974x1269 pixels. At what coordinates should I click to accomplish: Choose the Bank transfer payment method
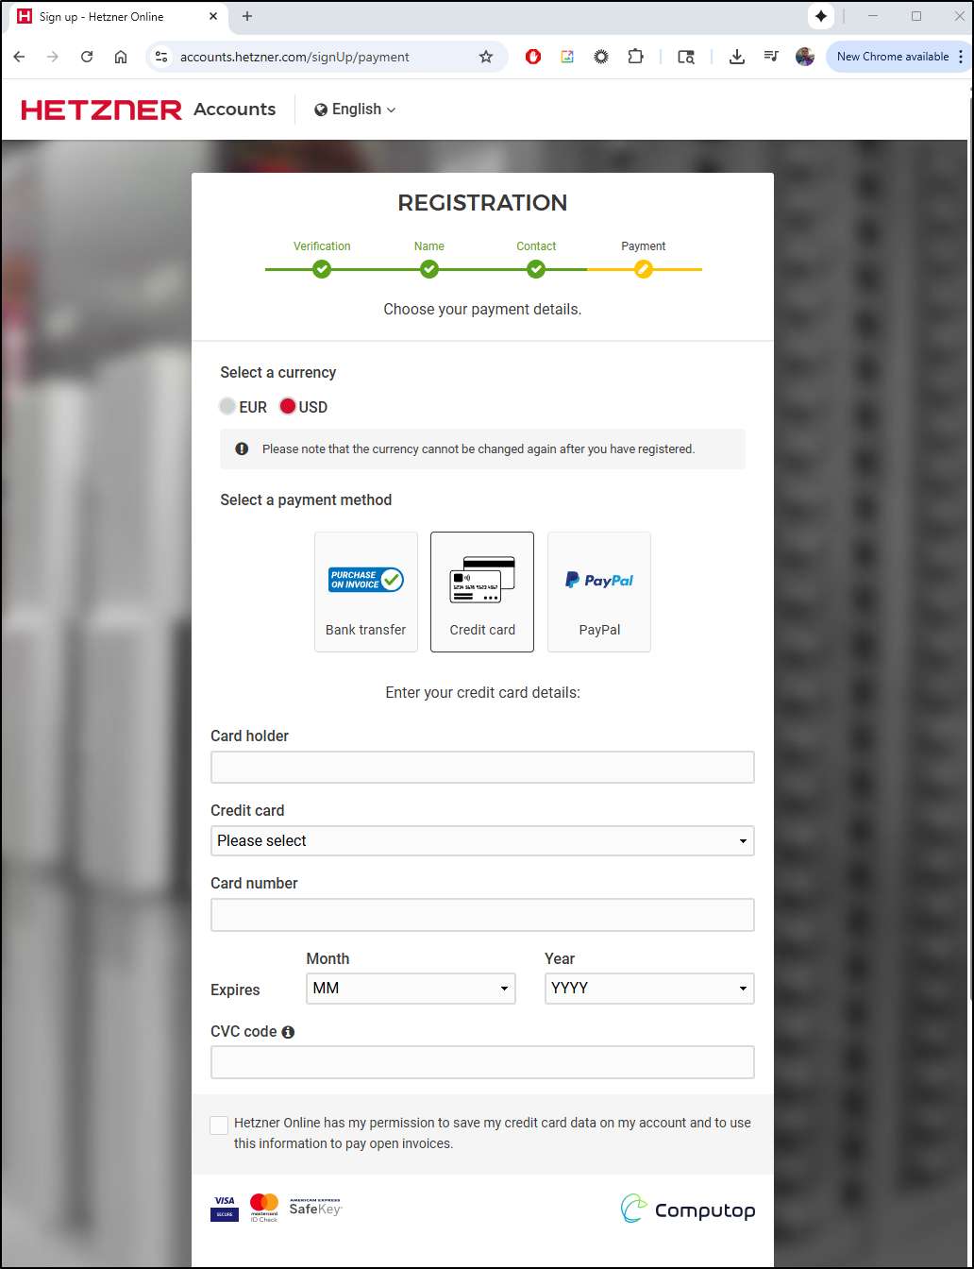tap(366, 592)
